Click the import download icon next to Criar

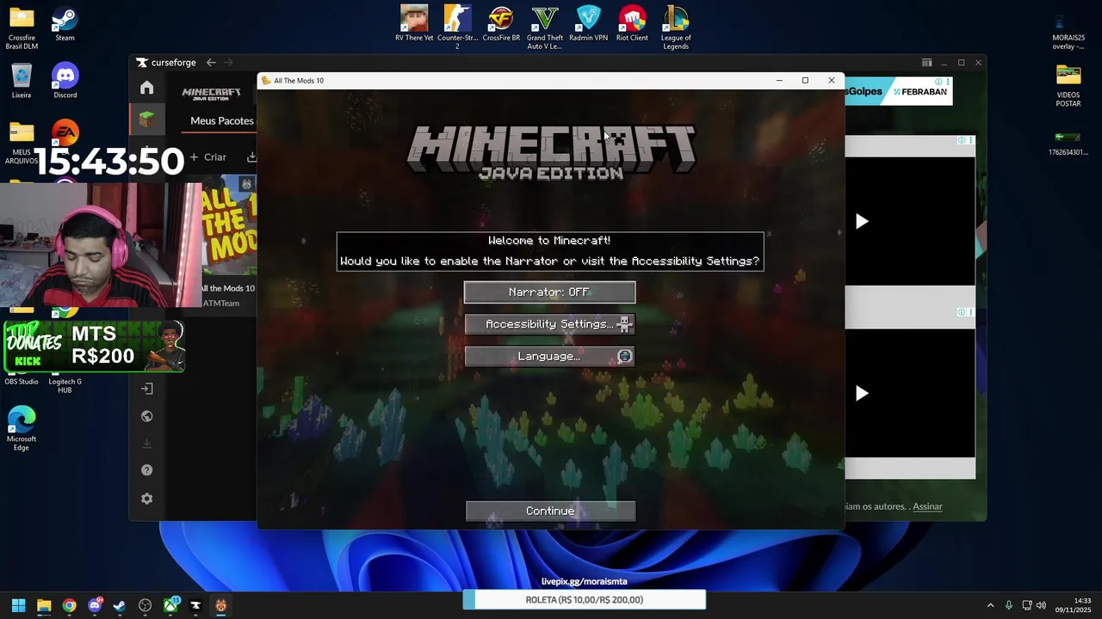click(251, 157)
